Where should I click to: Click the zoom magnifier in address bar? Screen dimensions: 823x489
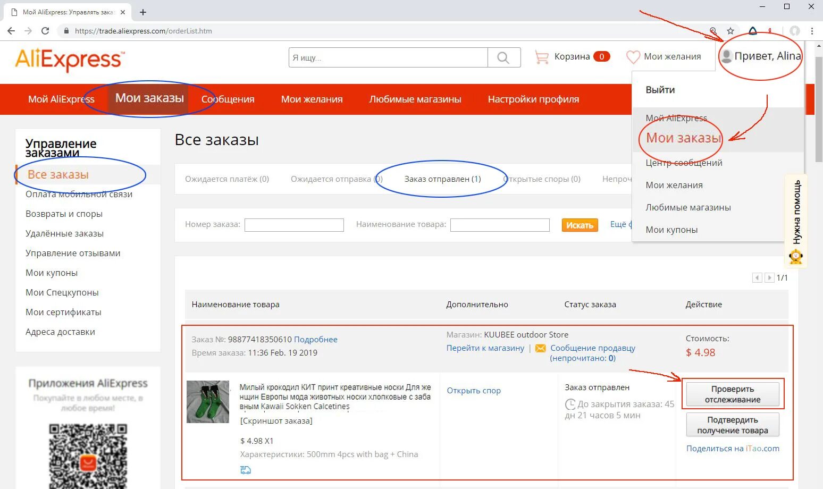pos(713,31)
